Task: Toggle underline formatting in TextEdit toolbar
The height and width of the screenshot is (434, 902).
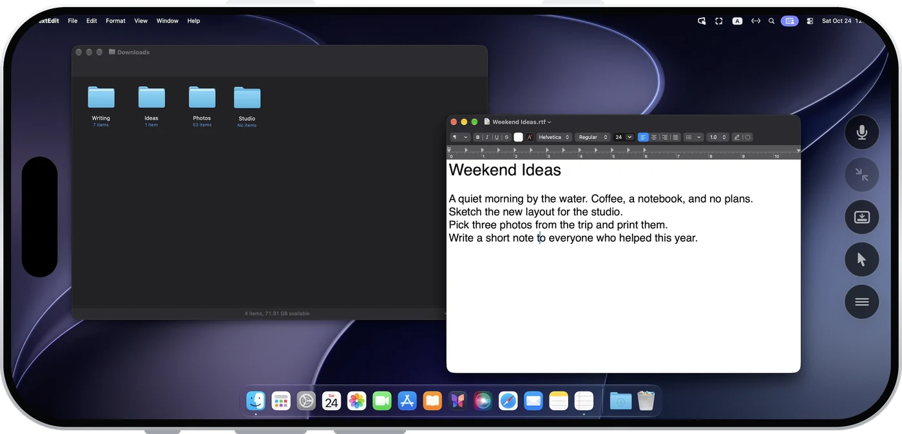Action: pos(497,137)
